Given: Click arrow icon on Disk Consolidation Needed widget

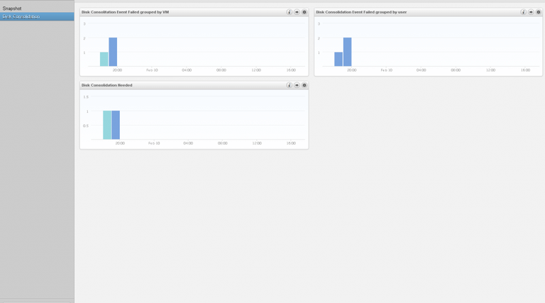Looking at the screenshot, I should click(297, 85).
